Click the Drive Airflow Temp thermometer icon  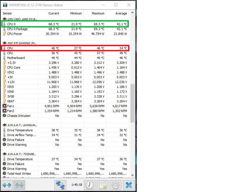coord(5,135)
